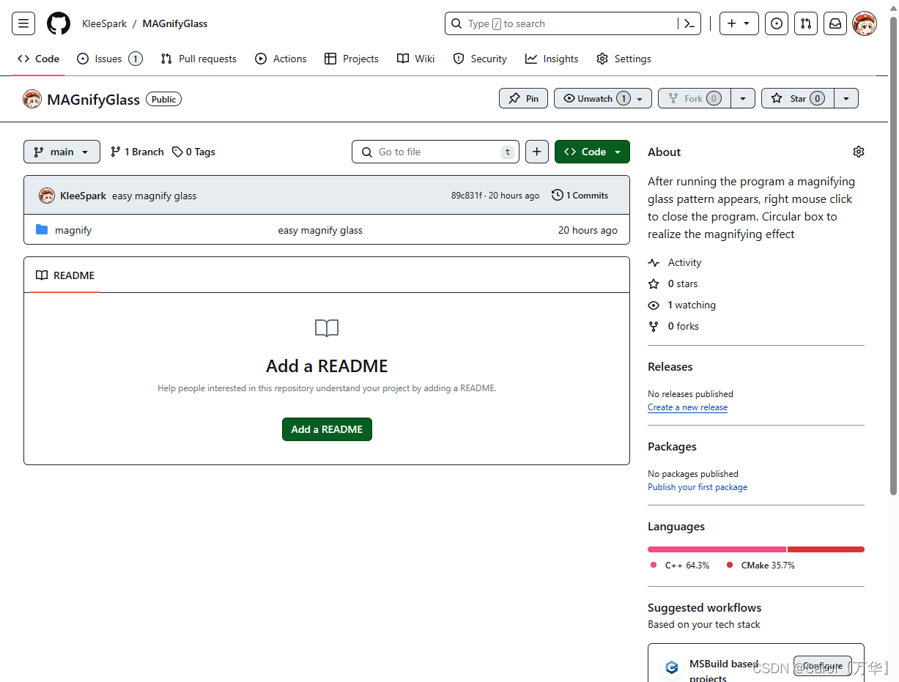The image size is (899, 682).
Task: Click the MSBuild workflow C++ icon
Action: [x=671, y=667]
